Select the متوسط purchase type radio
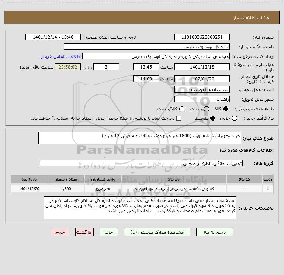Screen dimensions: 284x275 213,118
